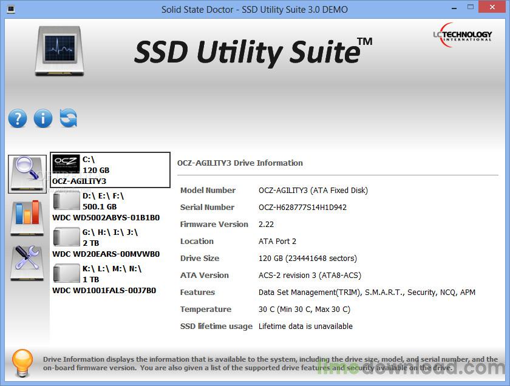
Task: Click the WD1001FALS hard drive icon
Action: tap(66, 274)
